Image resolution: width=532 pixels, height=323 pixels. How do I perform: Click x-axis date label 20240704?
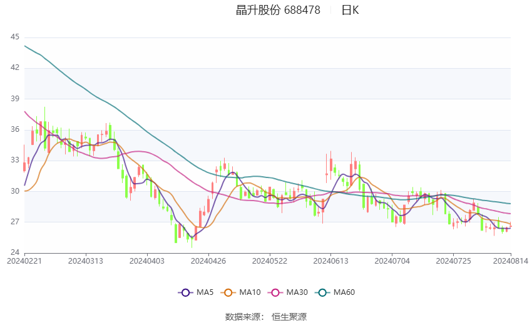392,261
